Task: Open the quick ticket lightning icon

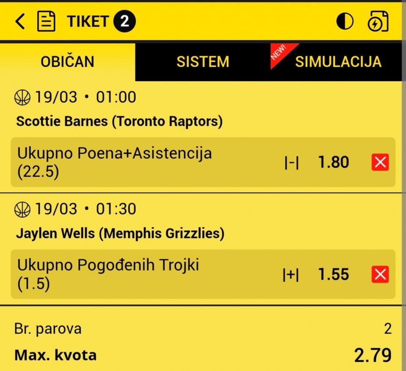Action: click(x=378, y=21)
